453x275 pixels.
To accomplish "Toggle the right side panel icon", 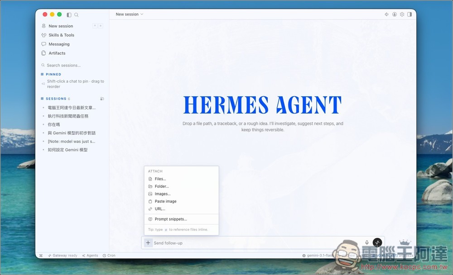I will [410, 14].
